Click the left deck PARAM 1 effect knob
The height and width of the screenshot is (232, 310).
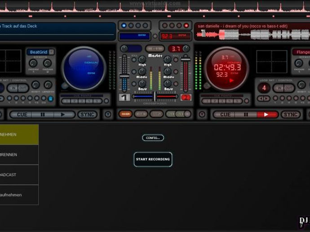[33, 63]
